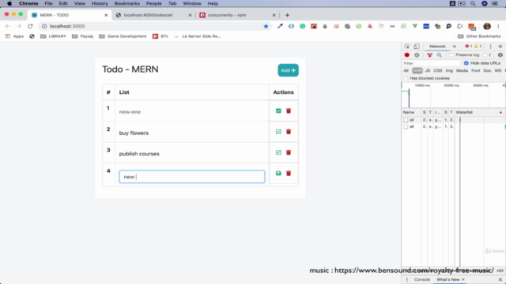Click the Add + button

point(288,70)
